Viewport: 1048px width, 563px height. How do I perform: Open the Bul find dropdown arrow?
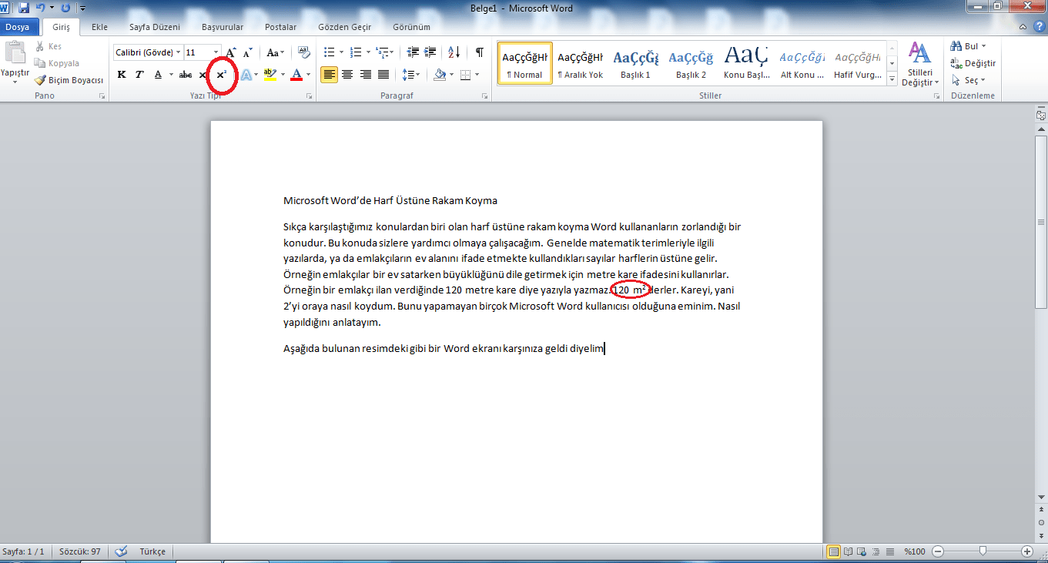[x=983, y=46]
